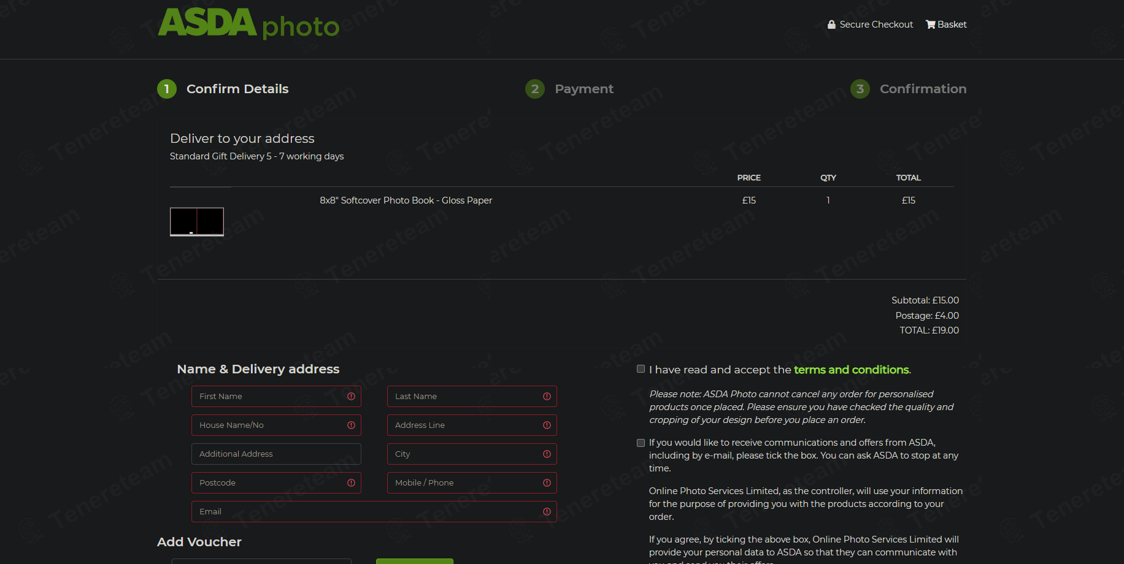Select step 2 circle for Payment
The image size is (1124, 564).
pyautogui.click(x=535, y=89)
